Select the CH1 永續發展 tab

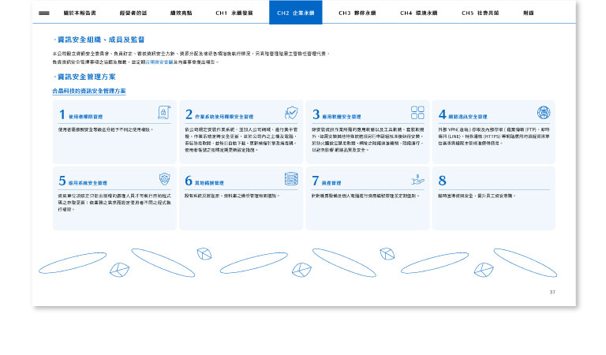pyautogui.click(x=234, y=13)
